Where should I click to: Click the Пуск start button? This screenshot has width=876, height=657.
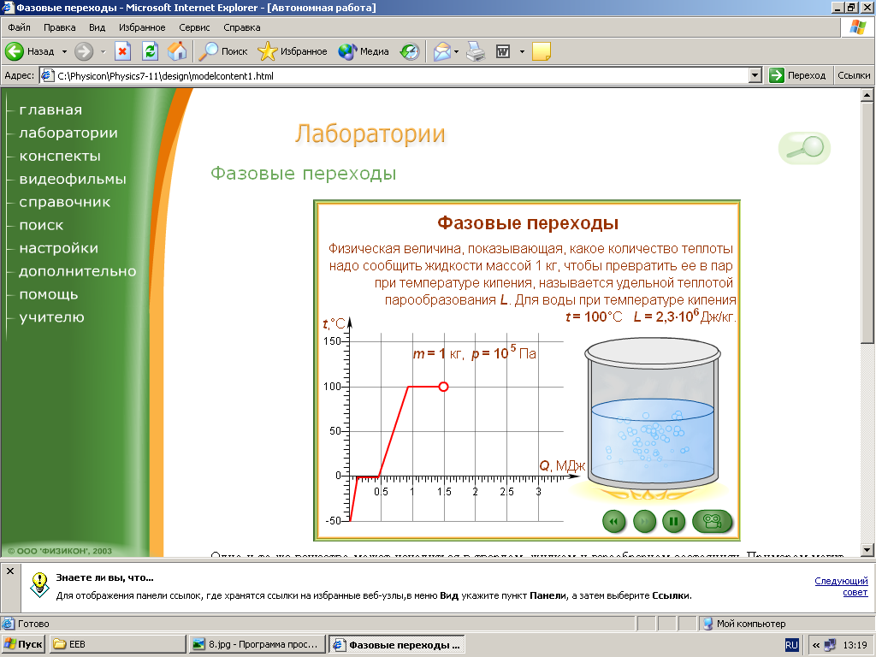click(x=23, y=644)
